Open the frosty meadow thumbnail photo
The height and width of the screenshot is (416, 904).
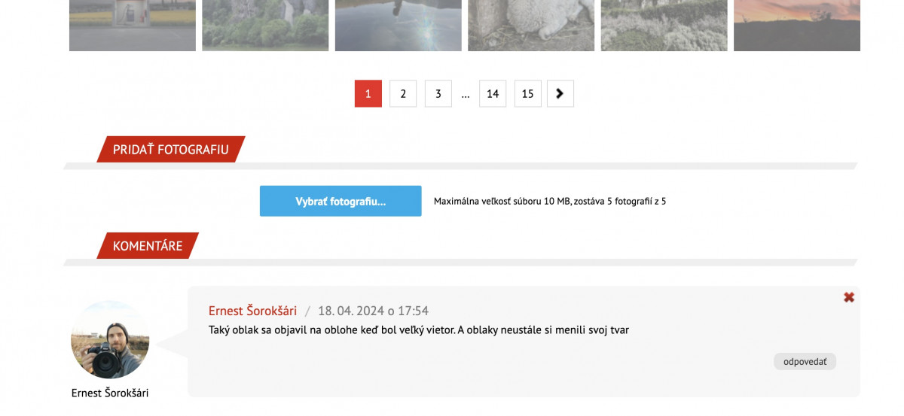point(664,26)
